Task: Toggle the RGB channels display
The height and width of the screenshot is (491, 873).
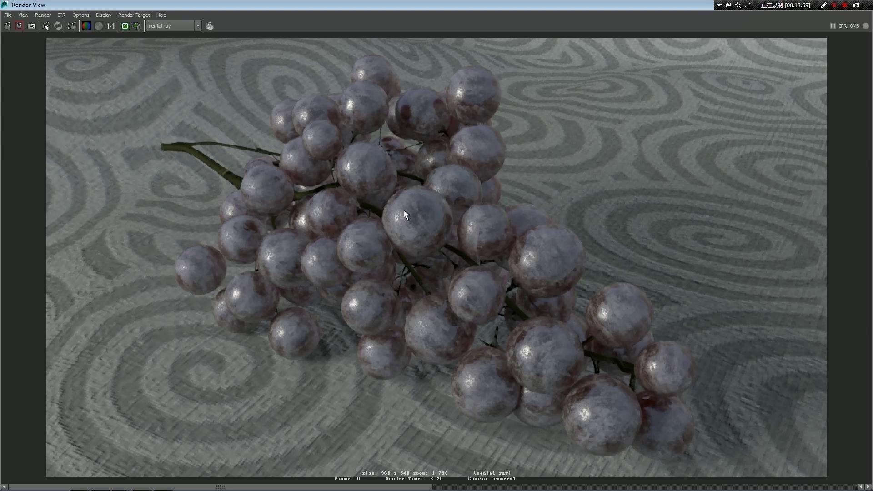Action: coord(86,26)
